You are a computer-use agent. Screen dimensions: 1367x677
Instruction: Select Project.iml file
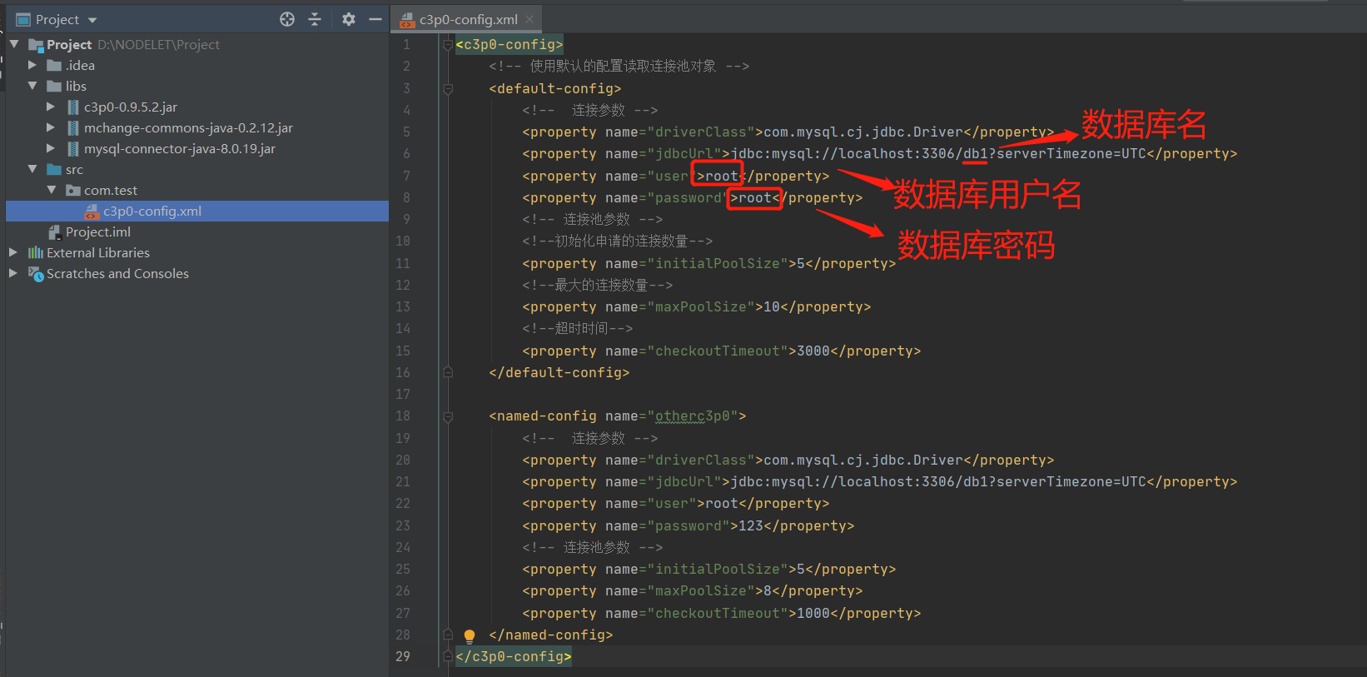pos(98,231)
